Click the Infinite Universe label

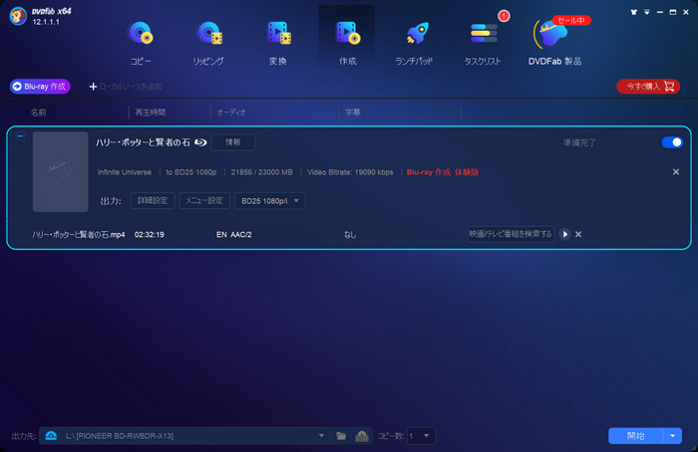click(x=125, y=172)
